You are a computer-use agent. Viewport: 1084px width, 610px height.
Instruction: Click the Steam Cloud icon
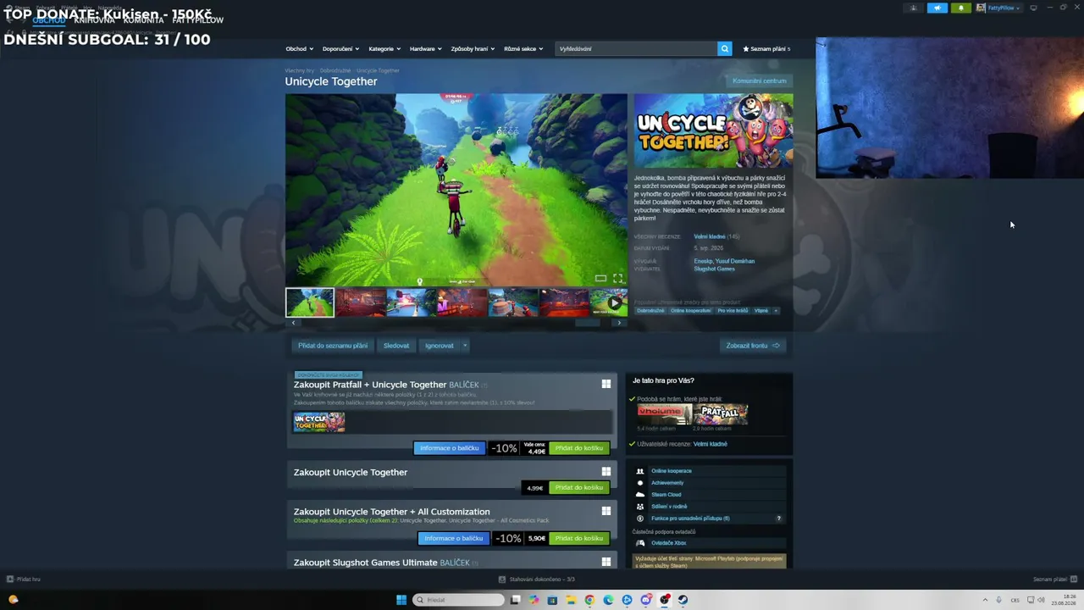640,495
